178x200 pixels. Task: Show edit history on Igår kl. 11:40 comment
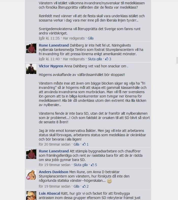pos(74,59)
